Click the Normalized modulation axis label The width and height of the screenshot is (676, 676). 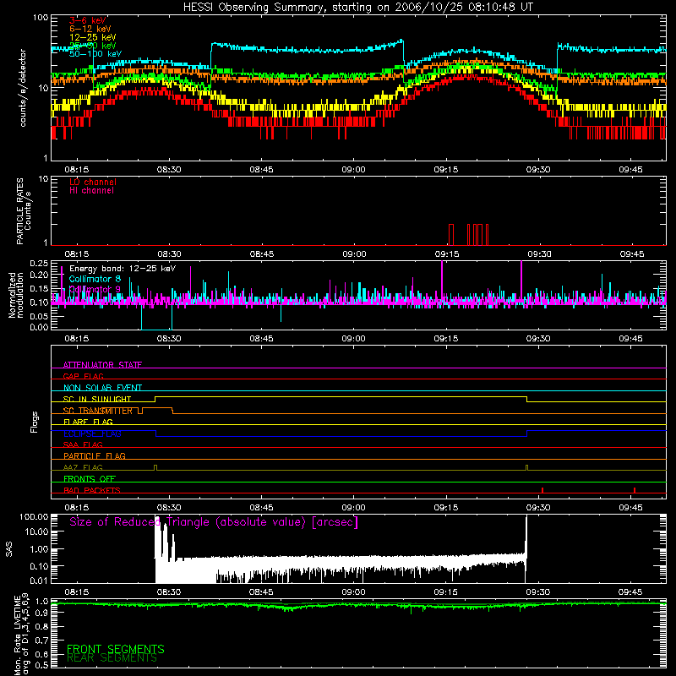tap(16, 295)
